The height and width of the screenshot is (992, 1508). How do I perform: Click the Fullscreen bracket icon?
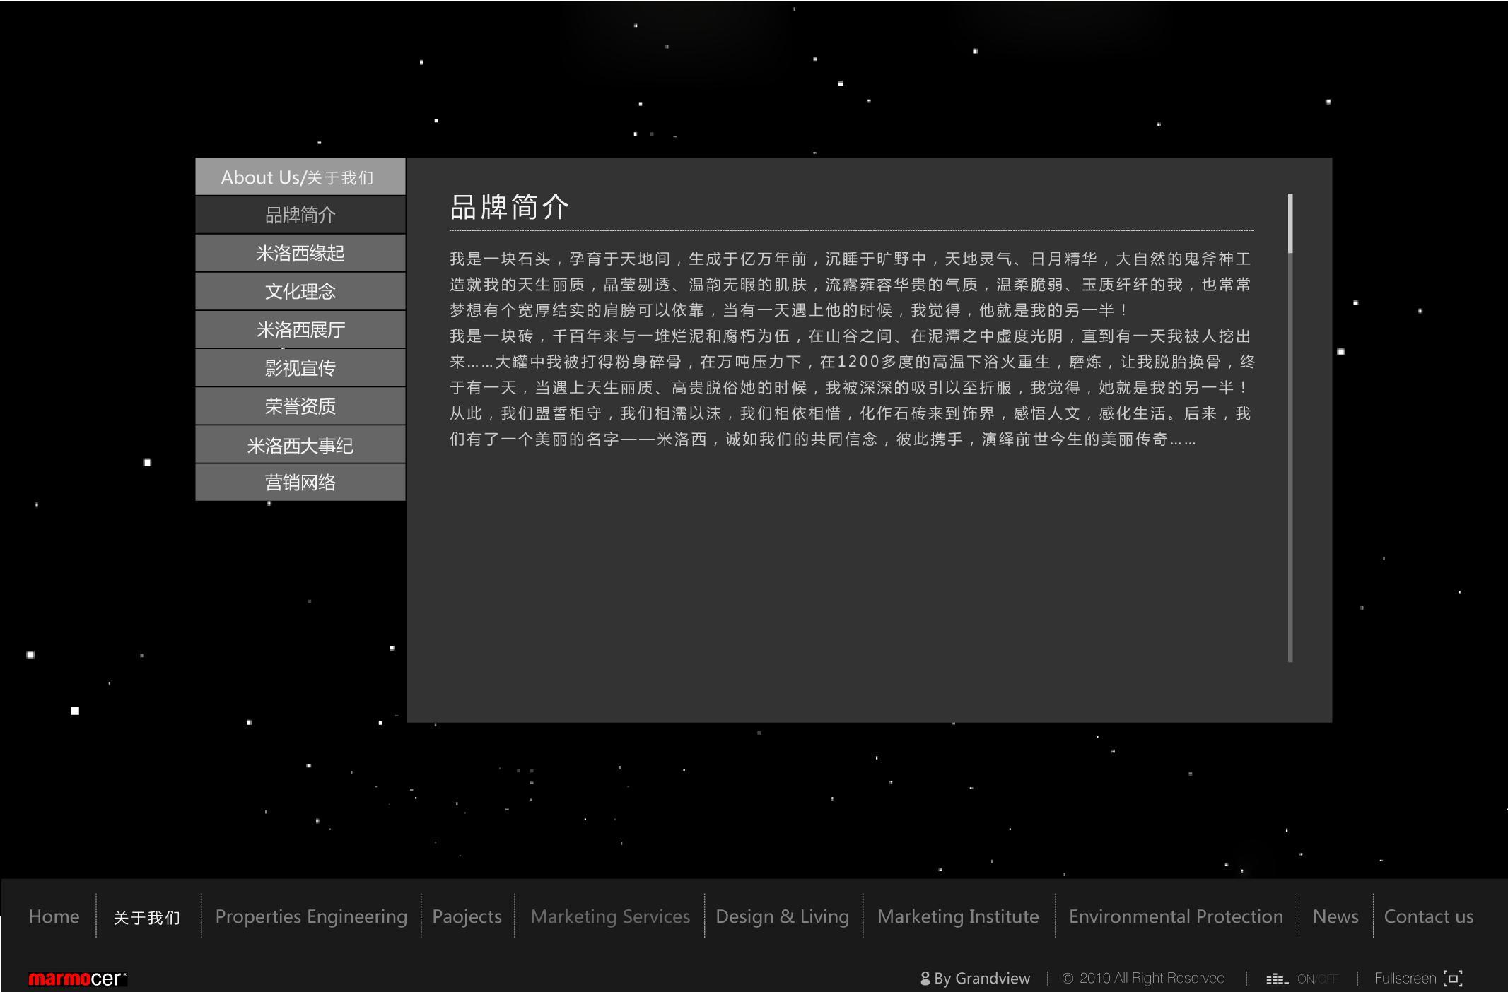[x=1453, y=979]
